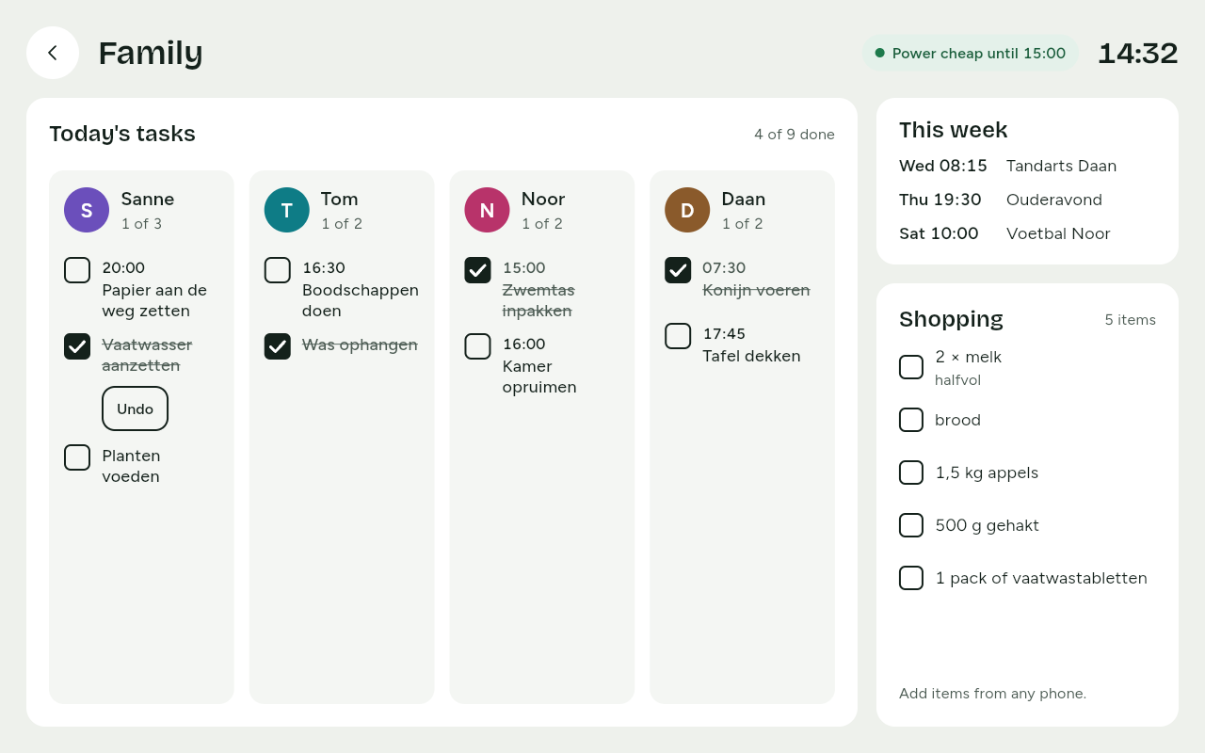Image resolution: width=1205 pixels, height=753 pixels.
Task: Undo the Vaatwasser aanzetten completion
Action: coord(135,409)
